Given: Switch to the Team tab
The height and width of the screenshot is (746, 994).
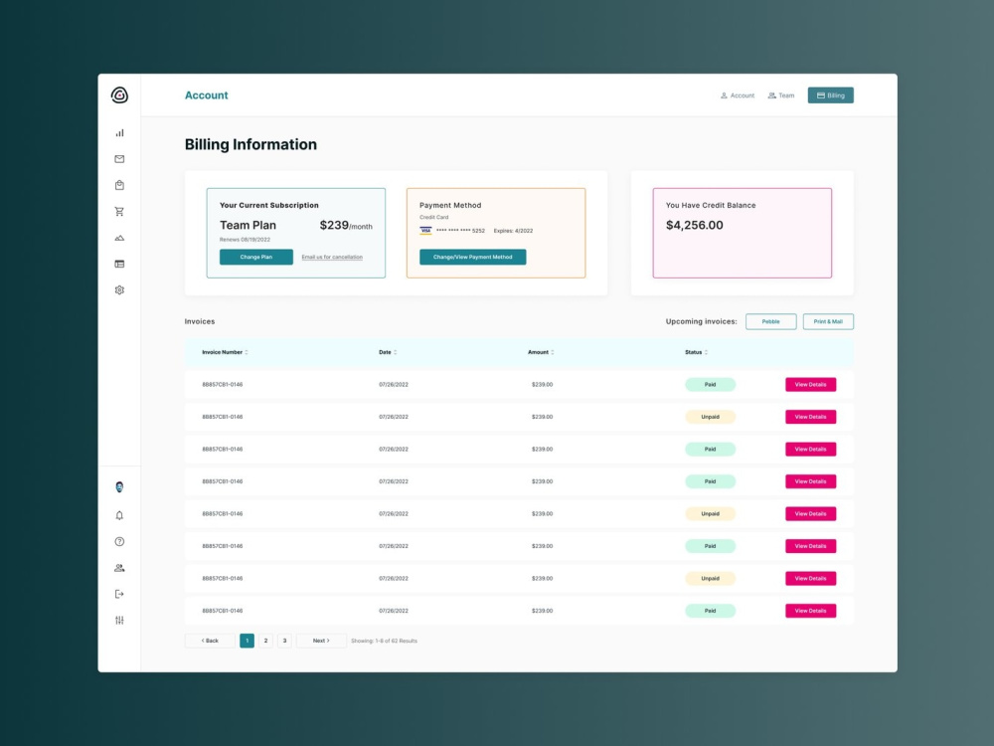Looking at the screenshot, I should click(x=781, y=95).
